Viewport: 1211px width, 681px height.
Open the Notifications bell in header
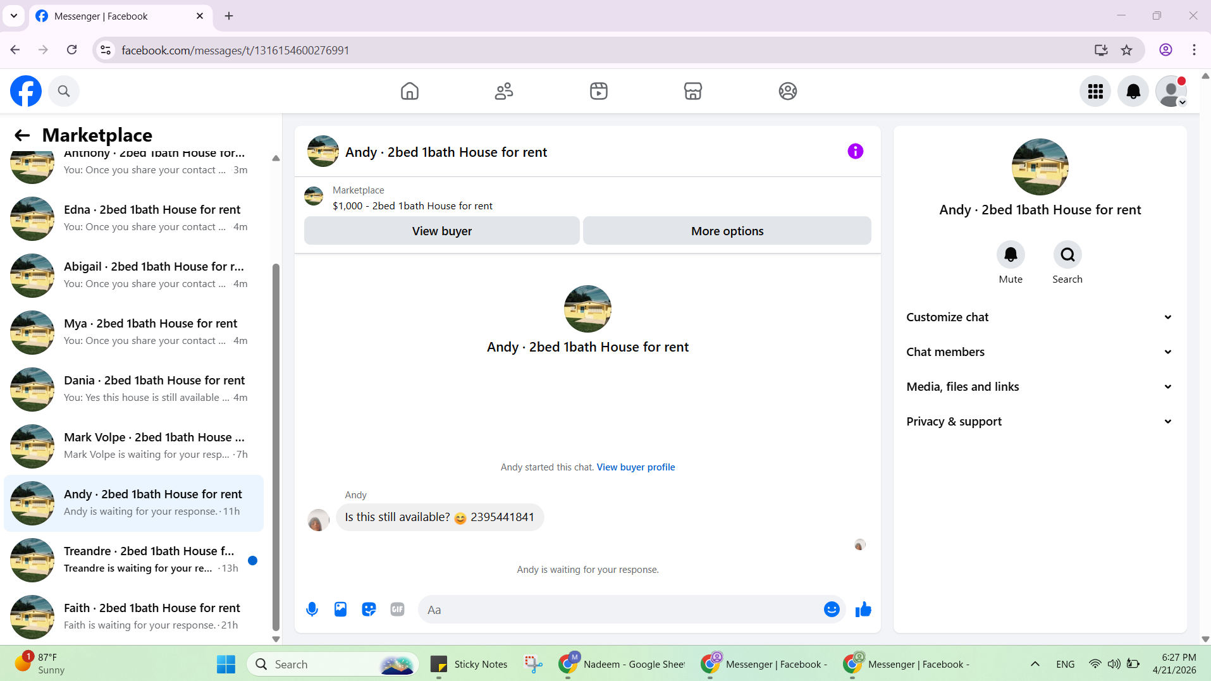(x=1133, y=92)
